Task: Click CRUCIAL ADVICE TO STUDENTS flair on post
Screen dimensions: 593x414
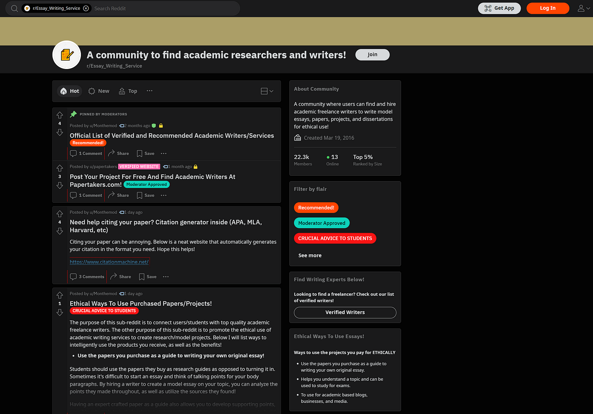Action: click(x=104, y=311)
